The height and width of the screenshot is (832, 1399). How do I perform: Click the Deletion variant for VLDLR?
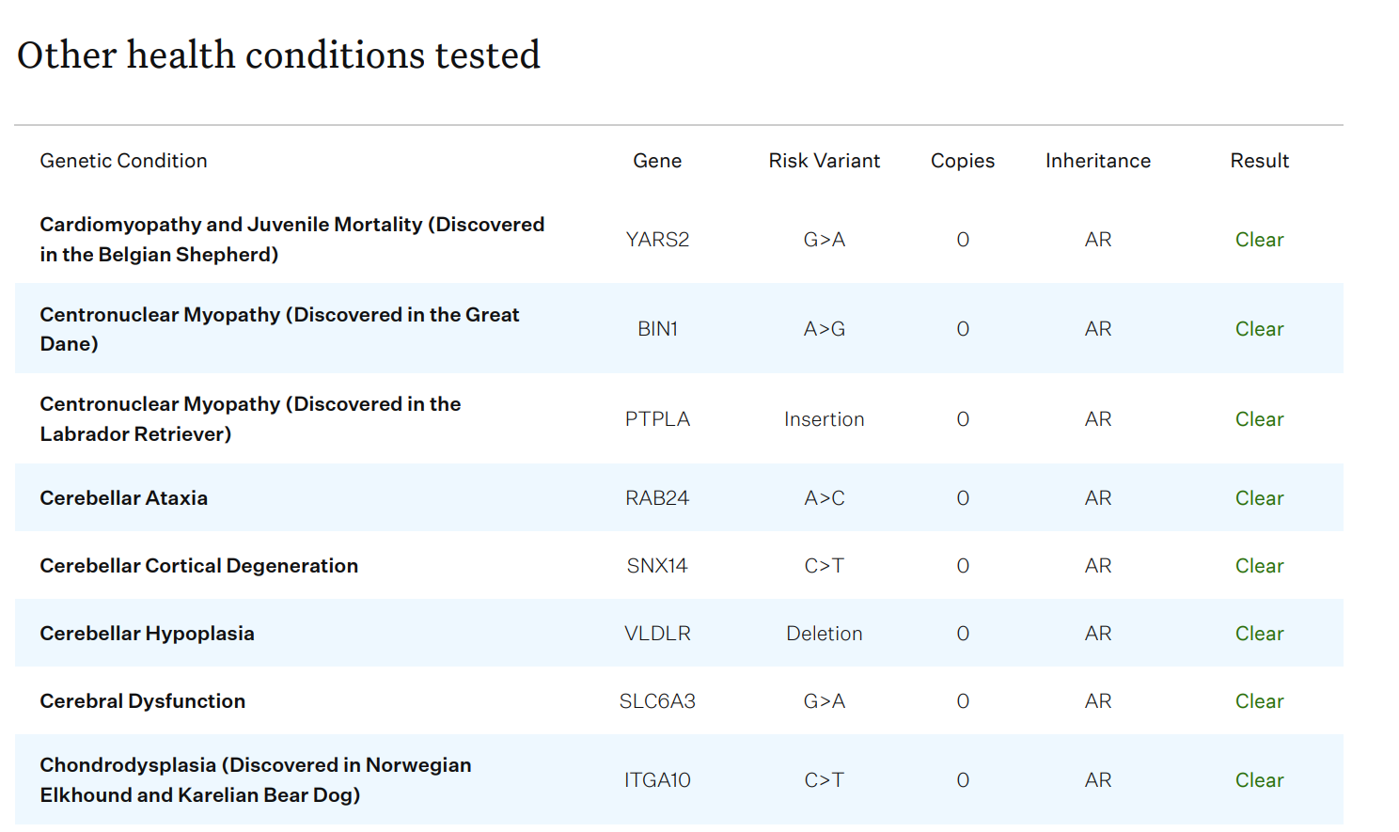[825, 634]
